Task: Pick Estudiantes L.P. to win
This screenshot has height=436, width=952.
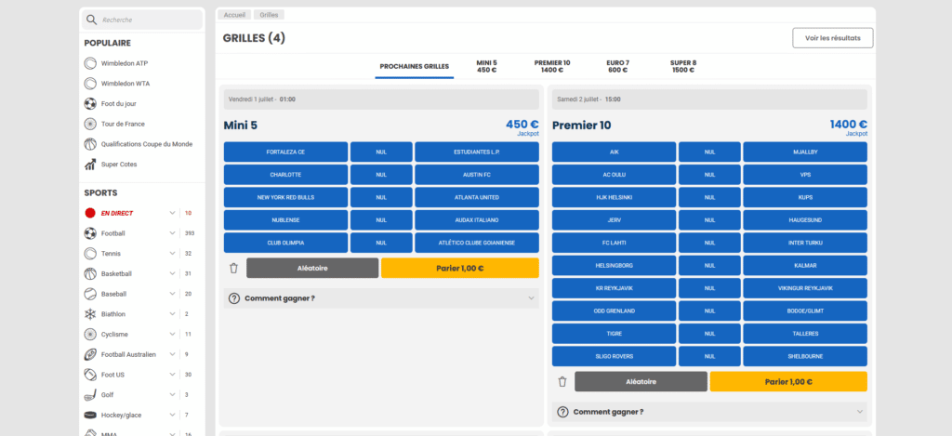Action: 477,152
